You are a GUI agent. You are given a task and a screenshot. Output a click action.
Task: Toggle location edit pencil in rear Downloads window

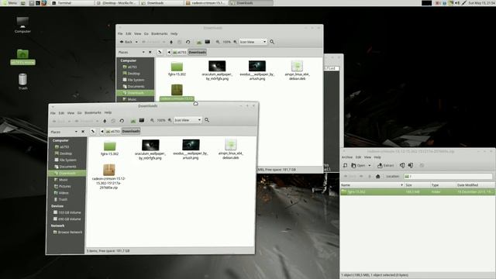point(160,52)
